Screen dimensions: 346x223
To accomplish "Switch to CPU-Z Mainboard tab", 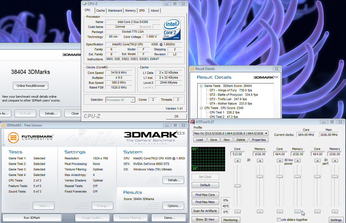I will [x=115, y=11].
